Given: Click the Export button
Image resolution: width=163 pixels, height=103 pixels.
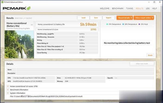Looking at the screenshot, I should tap(108, 18).
